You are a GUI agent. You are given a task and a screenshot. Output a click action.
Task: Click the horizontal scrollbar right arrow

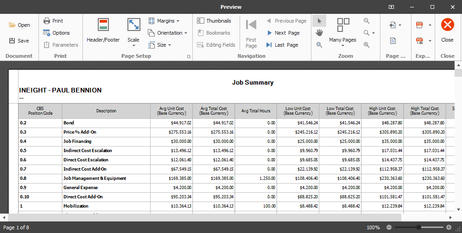(x=450, y=217)
